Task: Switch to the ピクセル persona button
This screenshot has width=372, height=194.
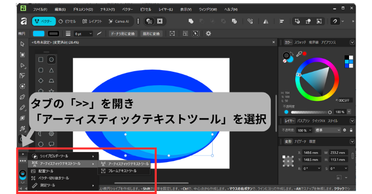Action: [x=67, y=21]
